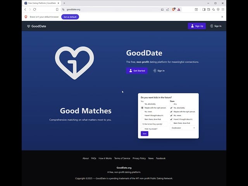This screenshot has width=248, height=186.
Task: Toggle the browser sidebar panel icon
Action: 204,9
